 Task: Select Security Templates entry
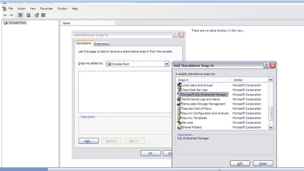[194, 118]
